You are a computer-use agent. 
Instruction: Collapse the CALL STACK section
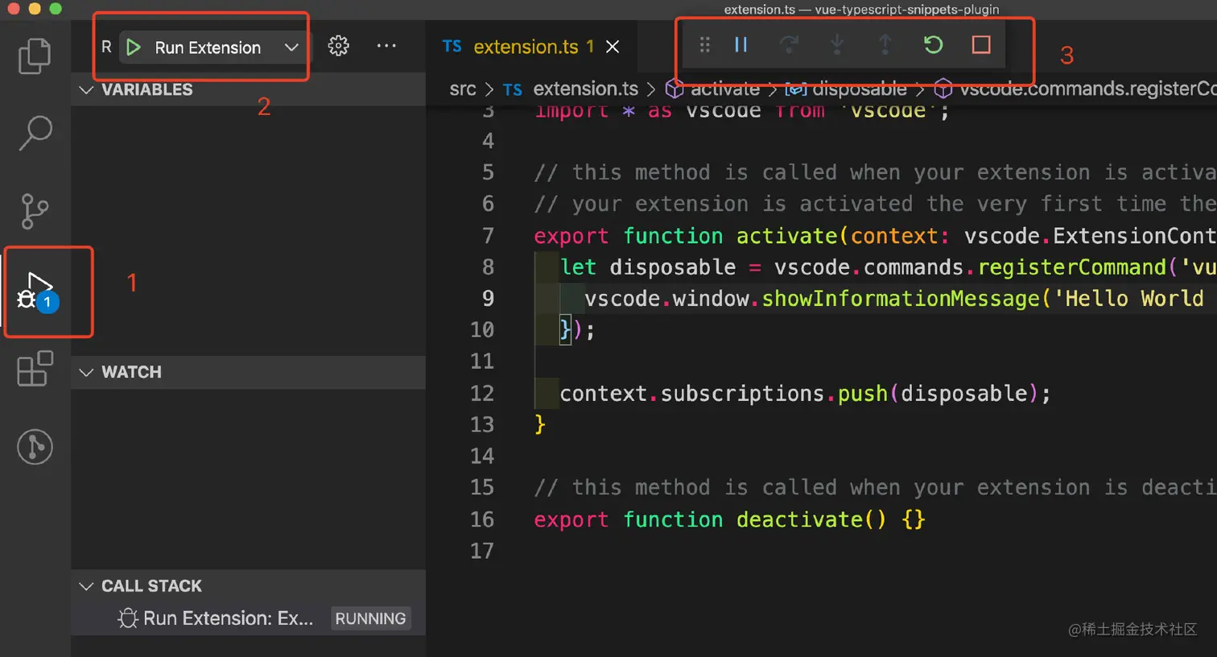click(248, 585)
